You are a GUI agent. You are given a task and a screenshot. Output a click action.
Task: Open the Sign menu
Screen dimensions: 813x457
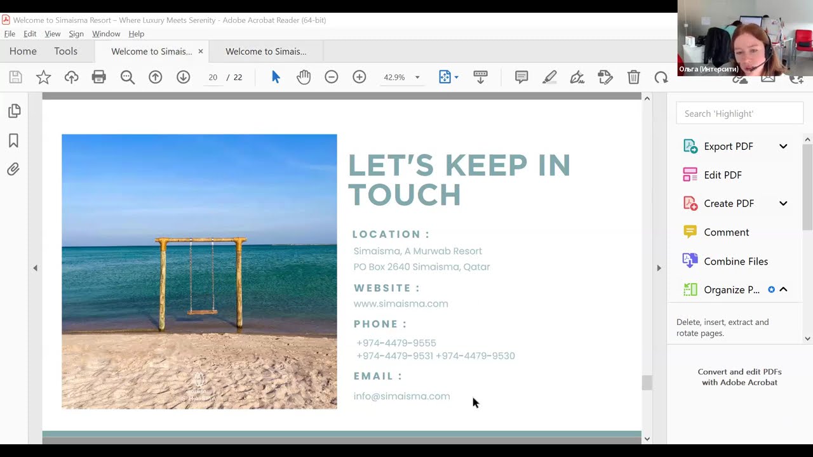tap(76, 34)
